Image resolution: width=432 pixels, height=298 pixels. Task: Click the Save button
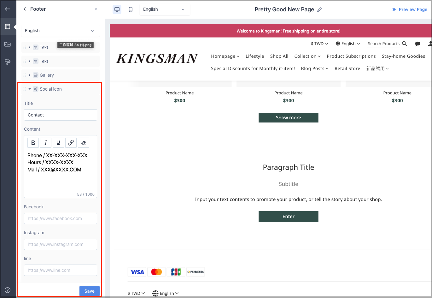click(90, 291)
